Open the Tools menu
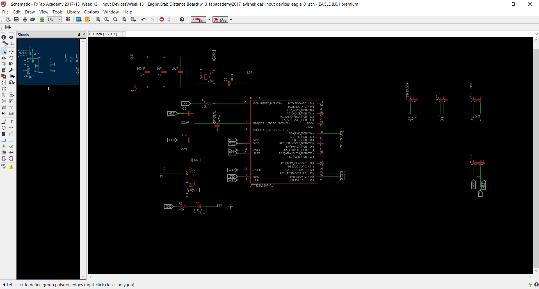Image resolution: width=539 pixels, height=289 pixels. (57, 12)
